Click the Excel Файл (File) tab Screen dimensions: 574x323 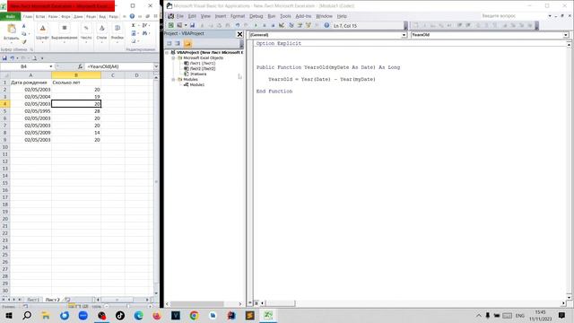coord(11,16)
